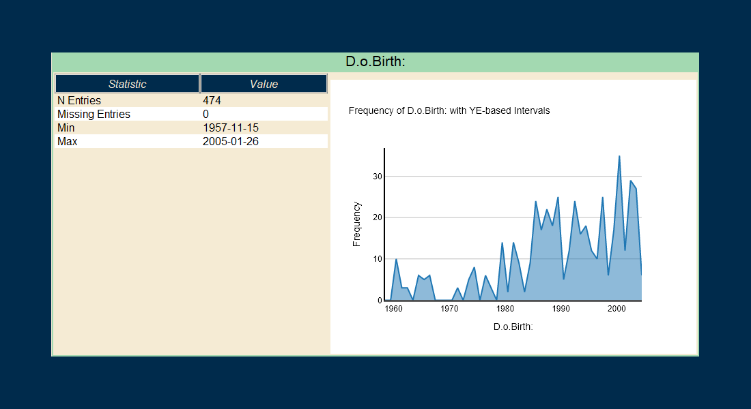Select the Max row label

point(68,141)
